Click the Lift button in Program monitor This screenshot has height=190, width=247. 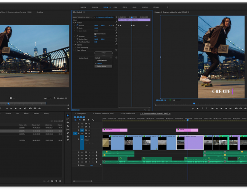pyautogui.click(x=236, y=108)
